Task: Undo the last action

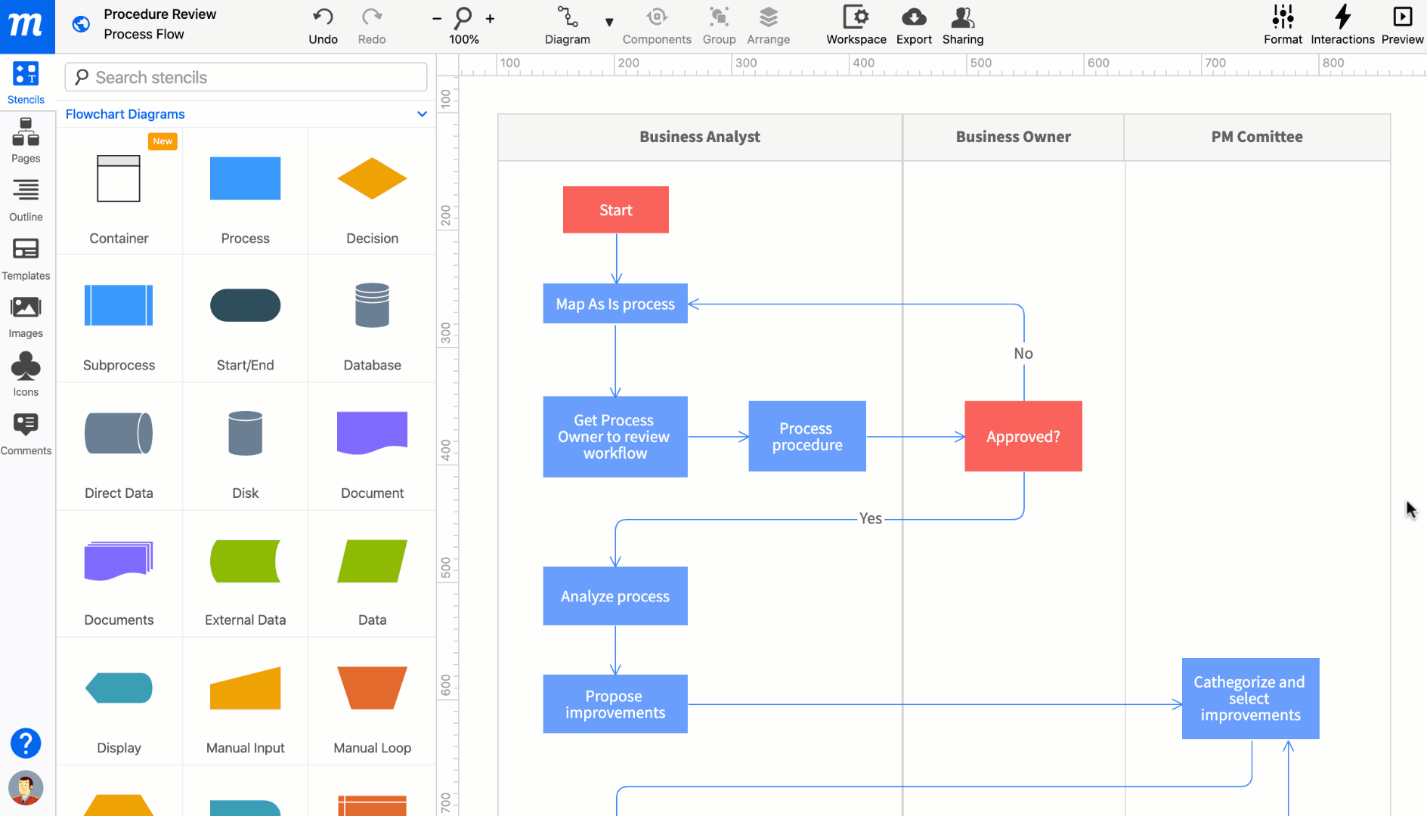Action: (323, 23)
